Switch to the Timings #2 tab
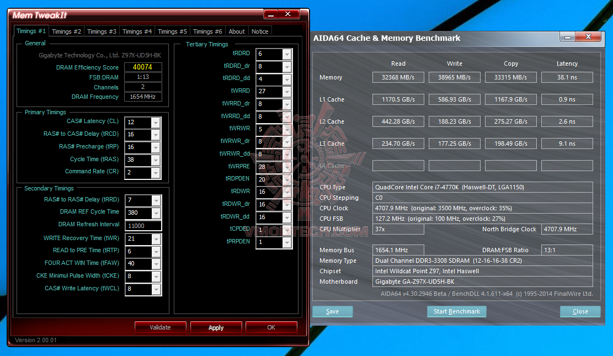 [x=66, y=31]
